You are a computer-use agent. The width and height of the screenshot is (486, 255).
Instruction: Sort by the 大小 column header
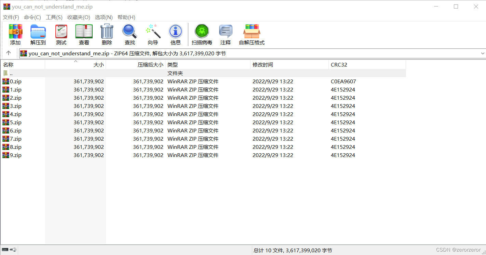click(76, 65)
